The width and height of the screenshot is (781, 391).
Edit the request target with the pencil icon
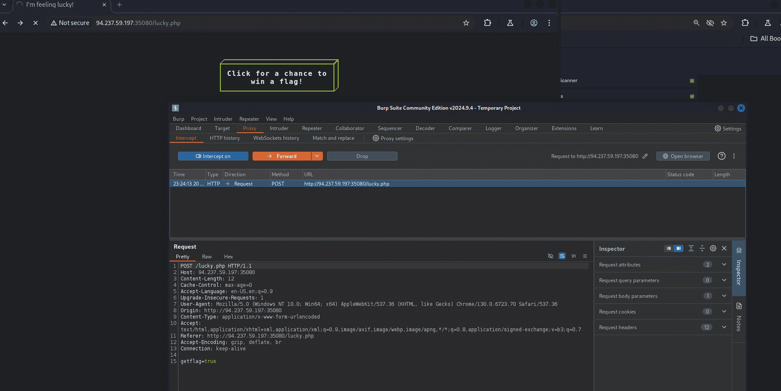[x=645, y=156]
